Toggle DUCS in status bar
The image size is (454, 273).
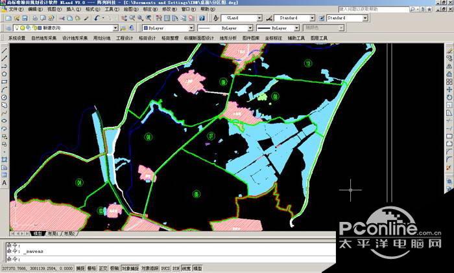(165, 268)
